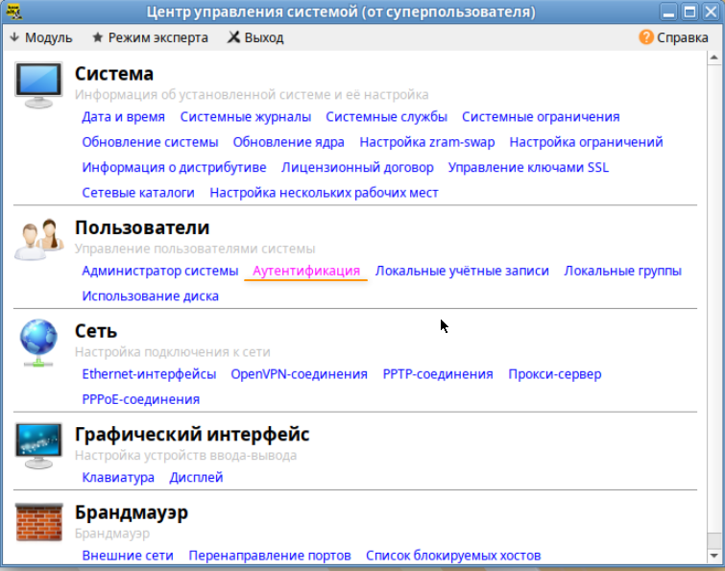Open Список блокируемых хостов
Viewport: 725px width, 571px height.
tap(453, 556)
